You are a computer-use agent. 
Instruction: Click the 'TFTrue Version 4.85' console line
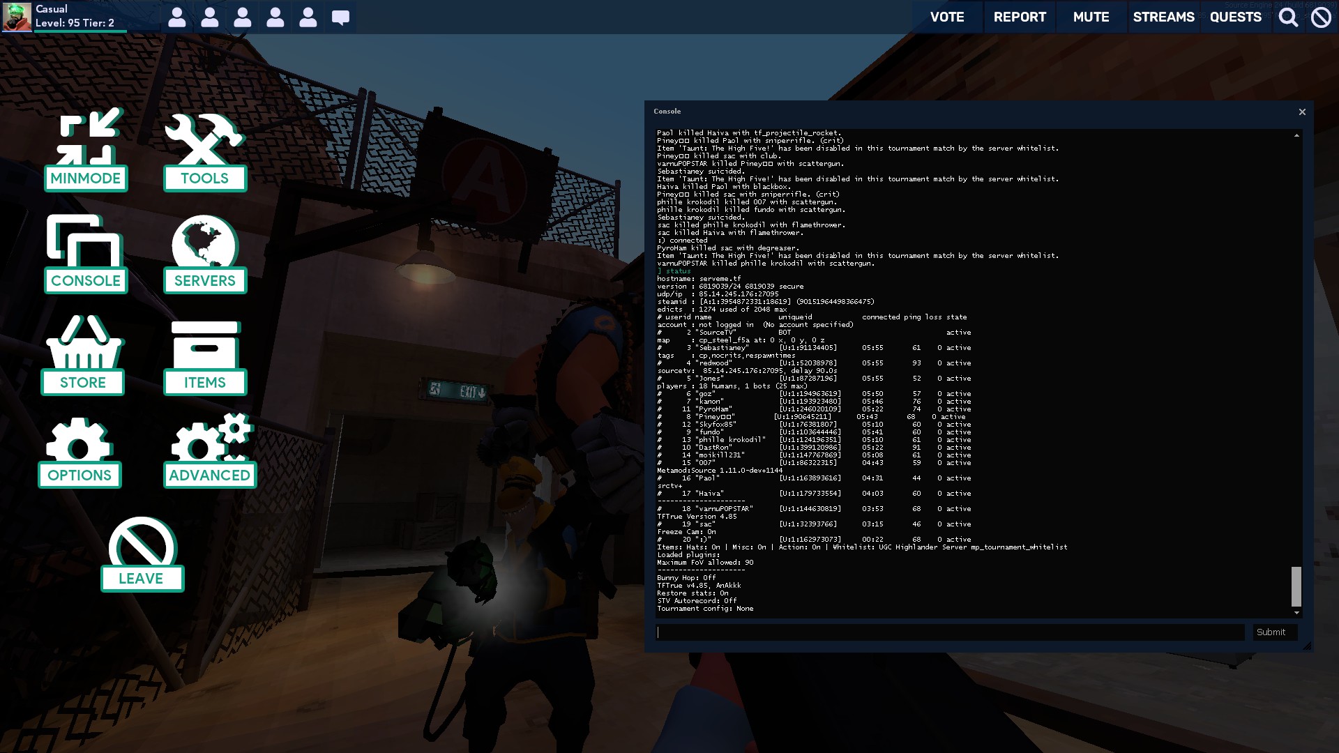click(x=697, y=517)
